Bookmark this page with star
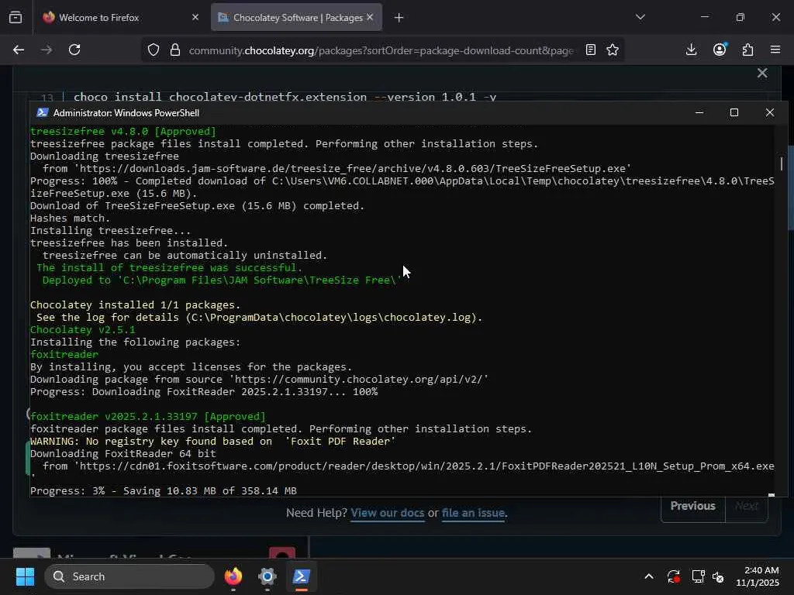This screenshot has height=595, width=794. (613, 50)
